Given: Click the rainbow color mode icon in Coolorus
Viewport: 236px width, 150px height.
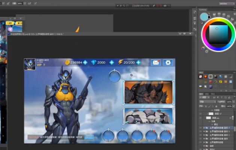Looking at the screenshot, I should point(203,48).
